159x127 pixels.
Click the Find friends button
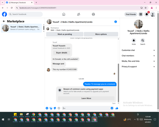coord(131,14)
